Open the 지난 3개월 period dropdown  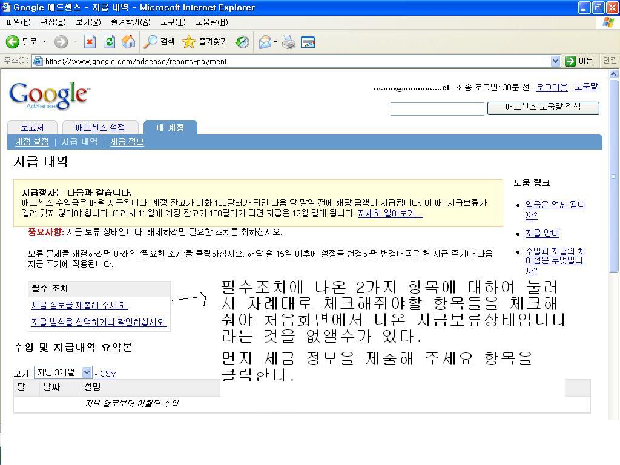click(63, 372)
